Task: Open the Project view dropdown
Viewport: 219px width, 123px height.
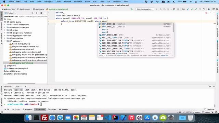Action: click(x=11, y=13)
